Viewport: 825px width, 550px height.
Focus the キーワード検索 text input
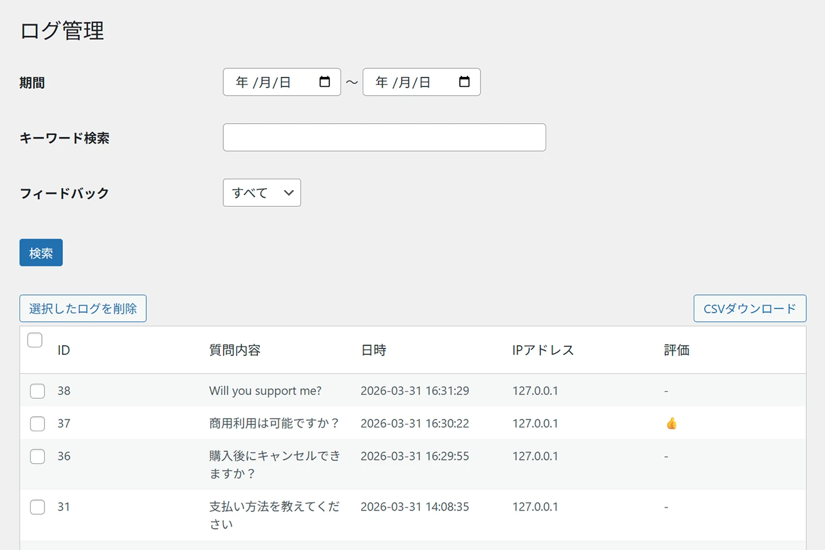(x=384, y=137)
